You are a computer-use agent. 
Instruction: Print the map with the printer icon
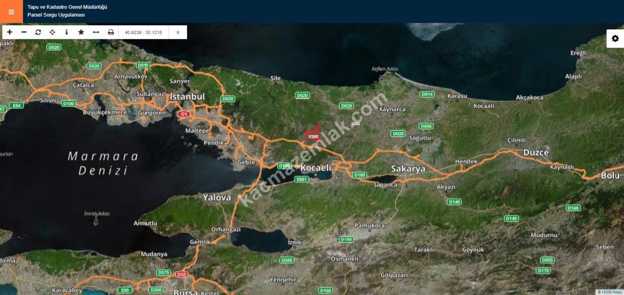(x=111, y=32)
